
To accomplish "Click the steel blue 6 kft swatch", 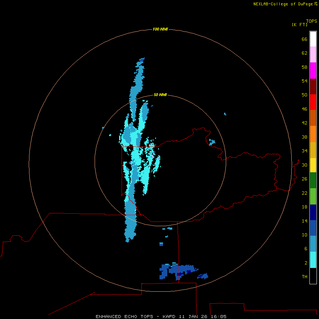I will (313, 244).
